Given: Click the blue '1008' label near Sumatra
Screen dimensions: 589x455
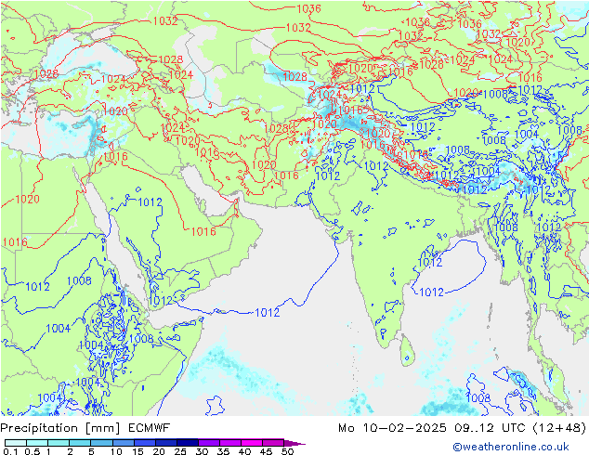Looking at the screenshot, I should (478, 398).
